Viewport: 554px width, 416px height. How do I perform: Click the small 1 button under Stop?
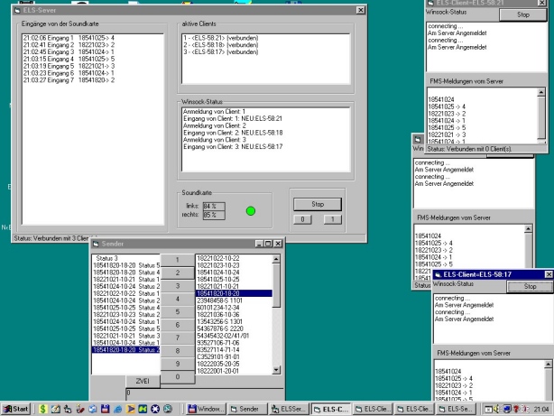pos(331,219)
